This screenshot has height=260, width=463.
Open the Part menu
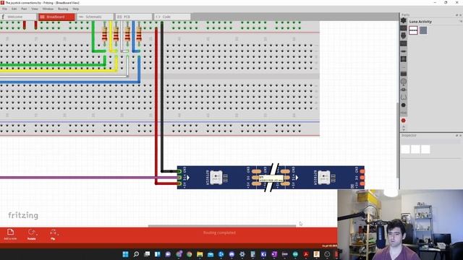pos(24,9)
